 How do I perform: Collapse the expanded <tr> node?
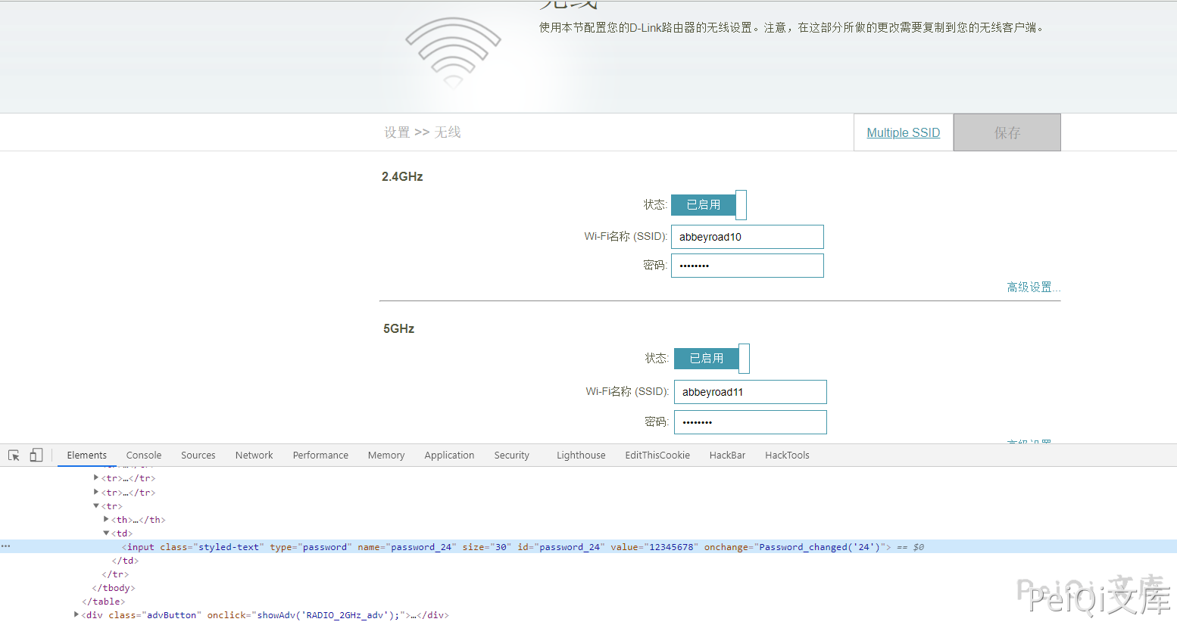(96, 506)
